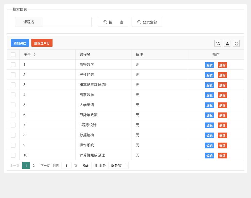
Task: Delete the 计算机组成原理 course
Action: coord(222,156)
